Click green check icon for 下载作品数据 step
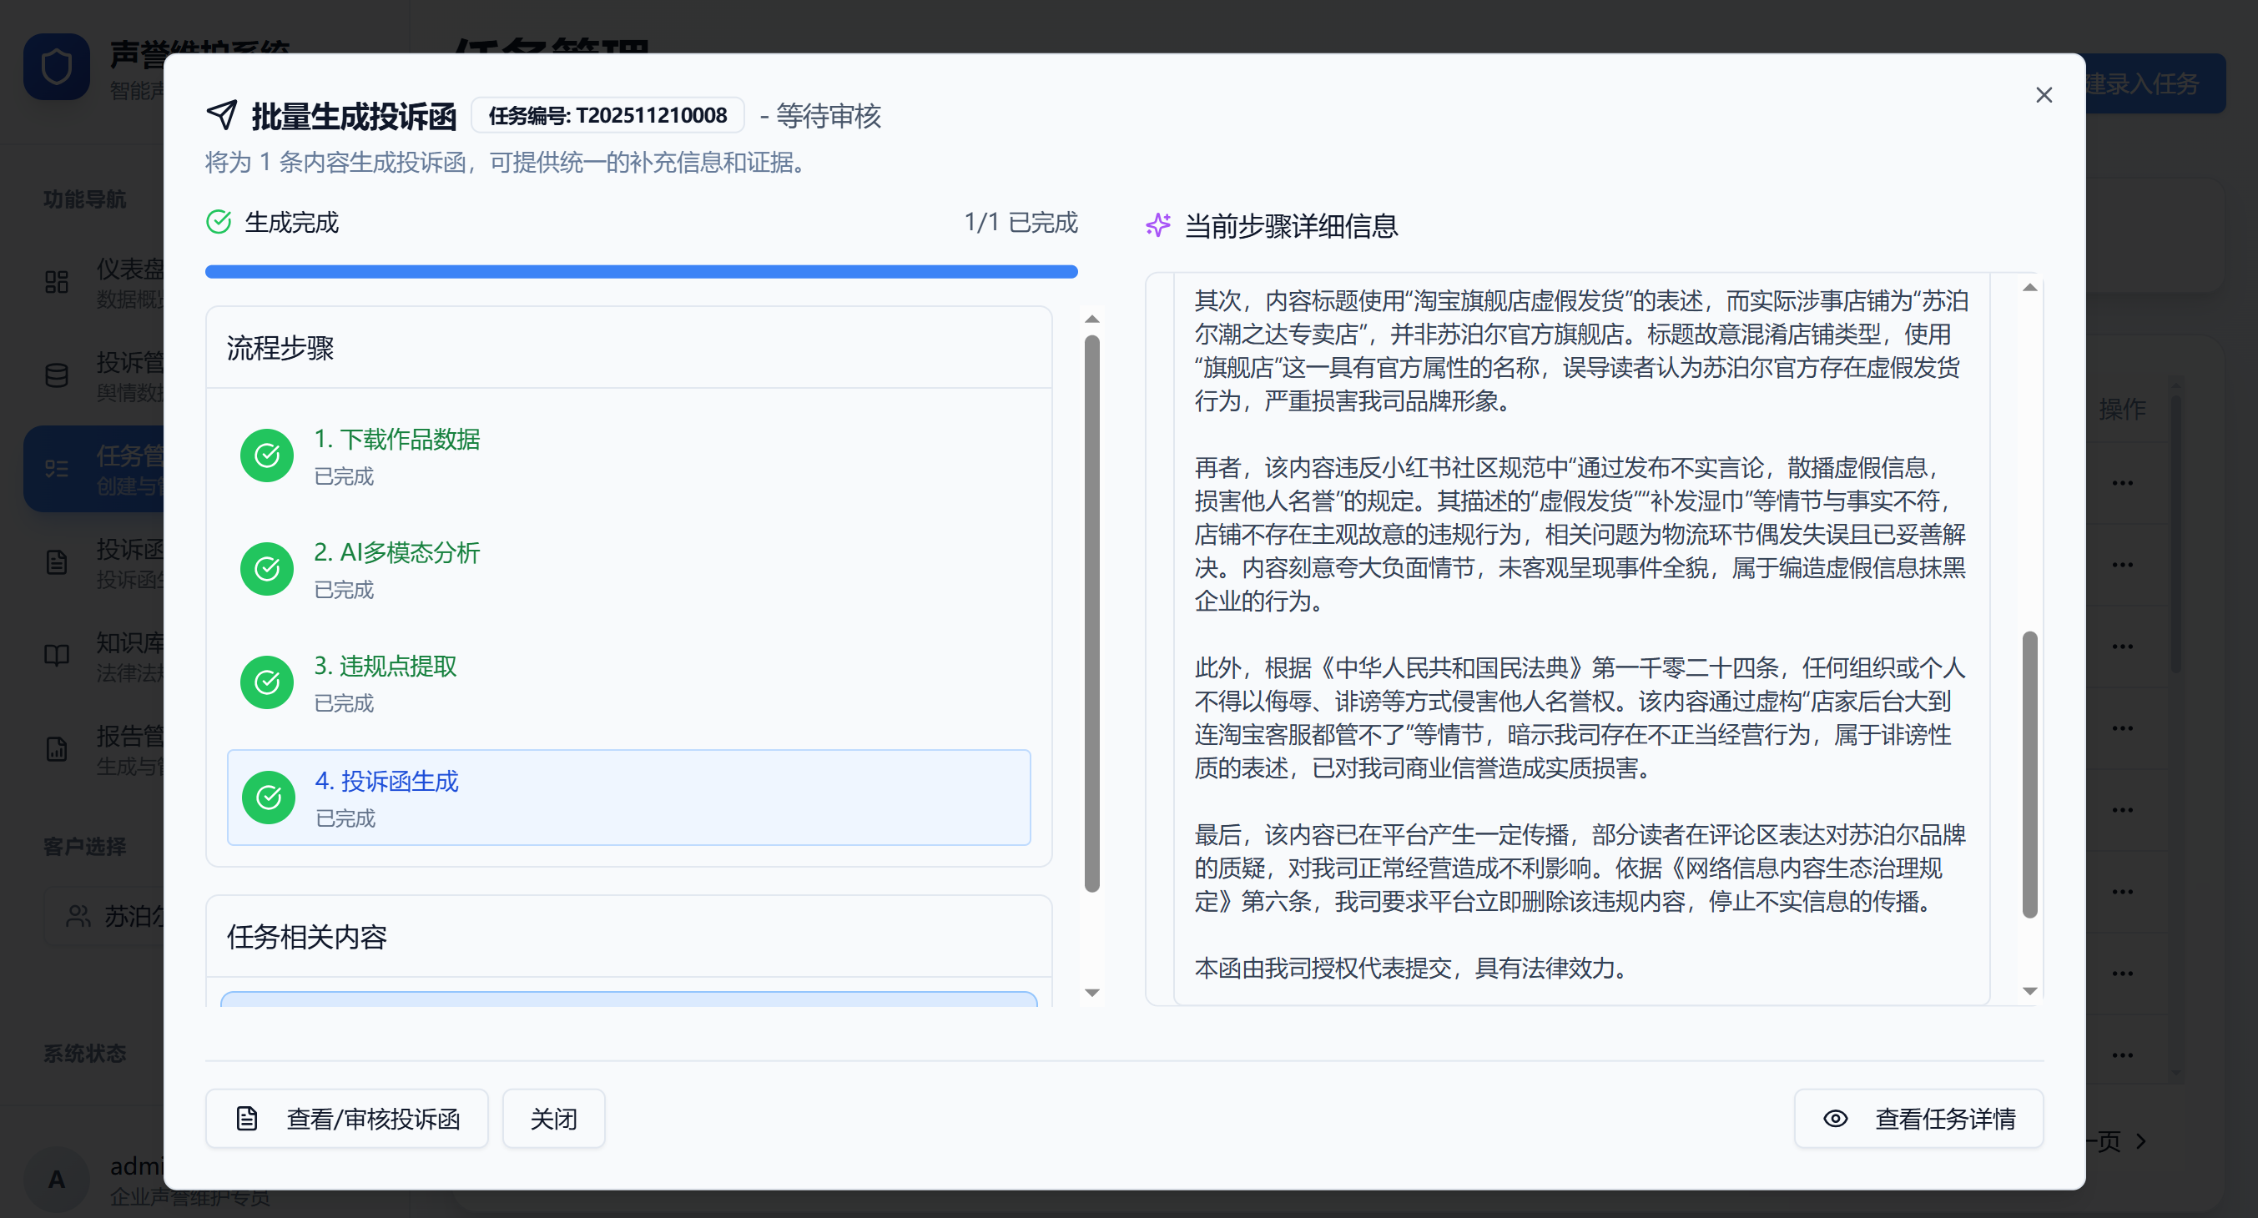Image resolution: width=2258 pixels, height=1218 pixels. coord(266,455)
